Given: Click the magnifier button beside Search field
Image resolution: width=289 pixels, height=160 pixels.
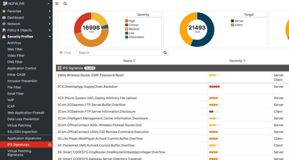Looking at the screenshot, I should click(165, 52).
